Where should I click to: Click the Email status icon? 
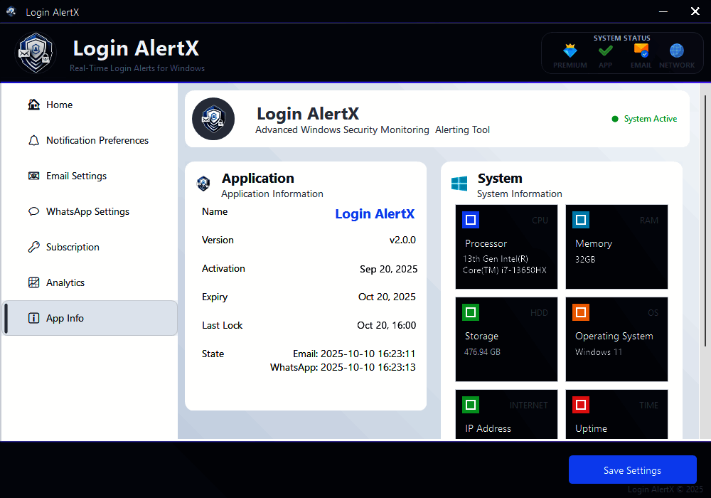641,51
